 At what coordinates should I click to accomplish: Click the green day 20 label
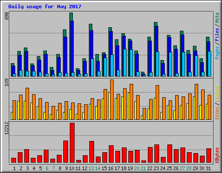pos(137,168)
